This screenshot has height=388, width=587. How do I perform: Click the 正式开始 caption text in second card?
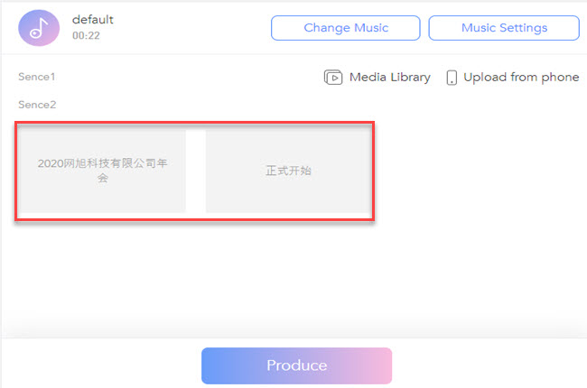coord(288,171)
